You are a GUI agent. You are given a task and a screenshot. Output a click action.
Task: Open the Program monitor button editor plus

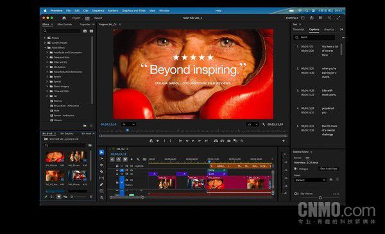pyautogui.click(x=284, y=141)
